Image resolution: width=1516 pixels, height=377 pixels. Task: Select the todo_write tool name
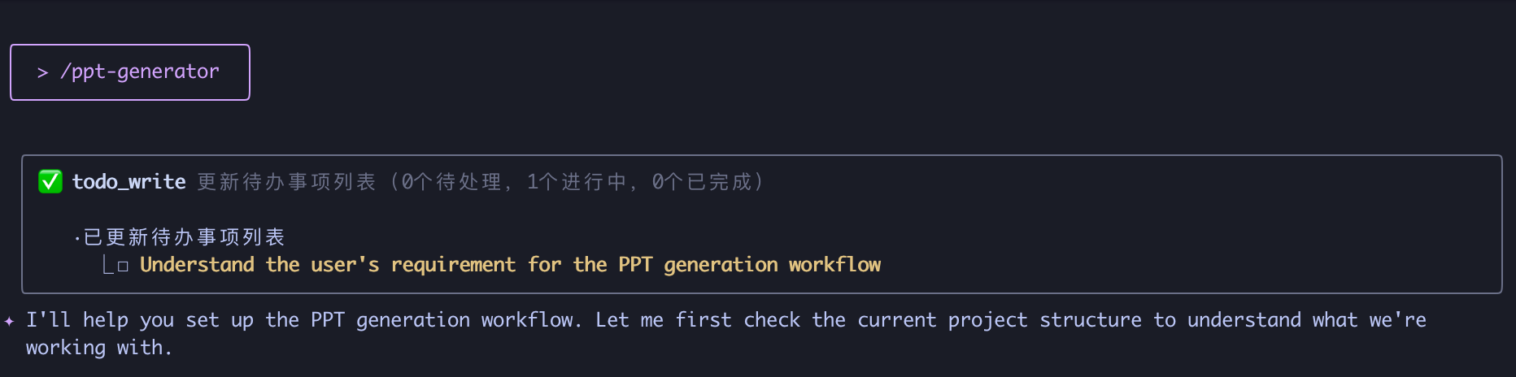[129, 181]
